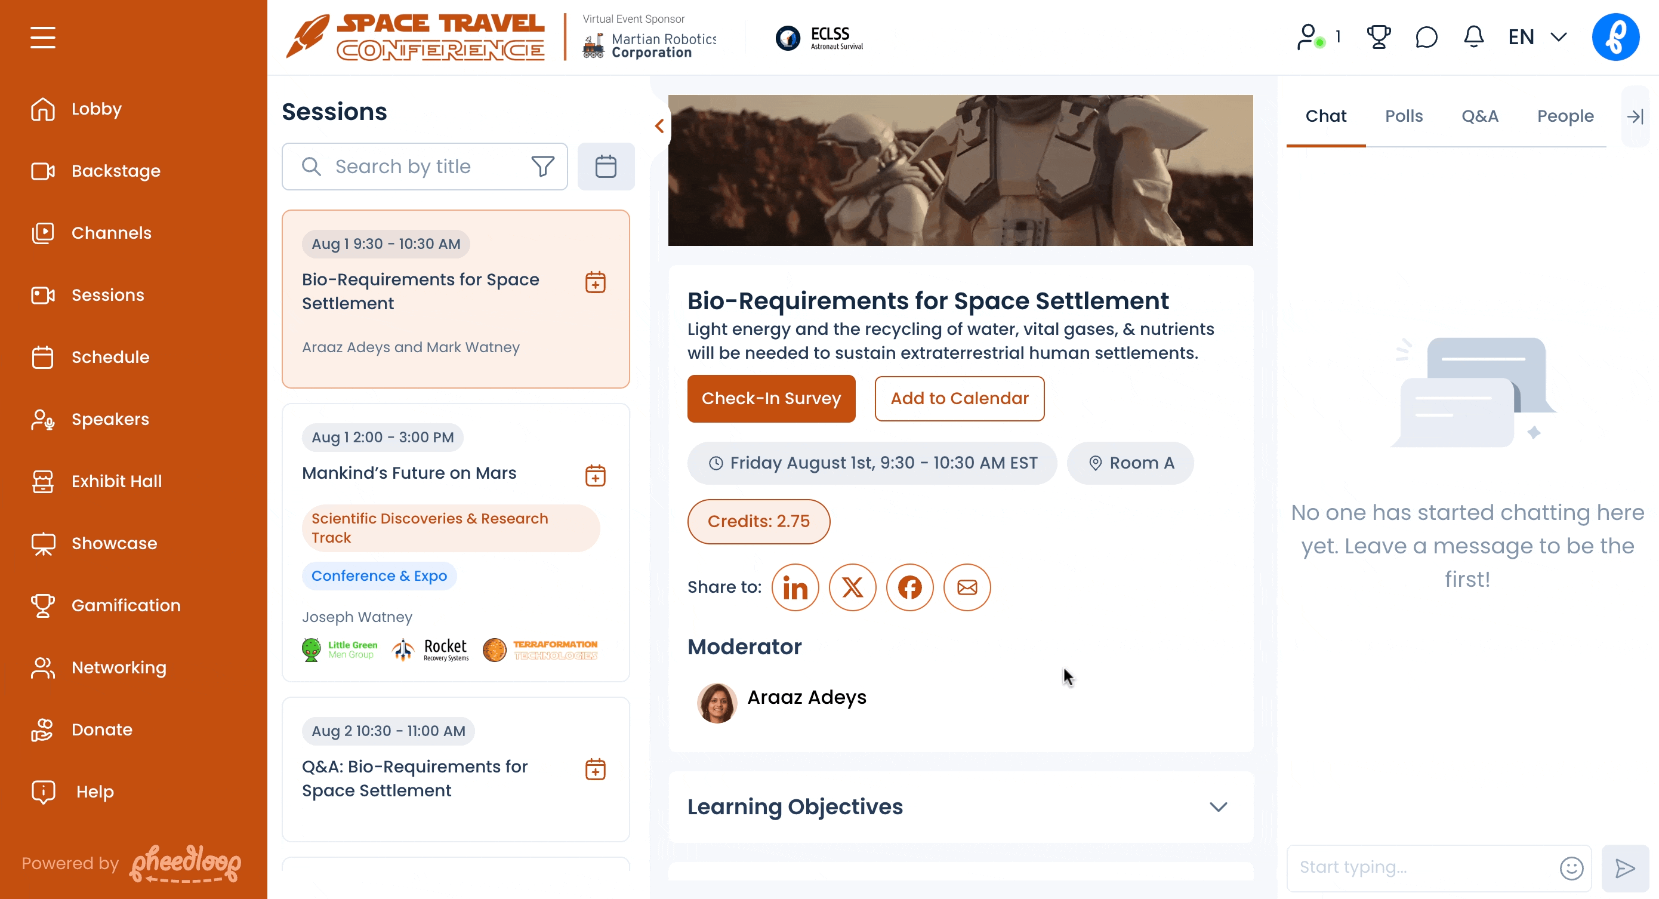
Task: Open the notifications bell
Action: [x=1473, y=37]
